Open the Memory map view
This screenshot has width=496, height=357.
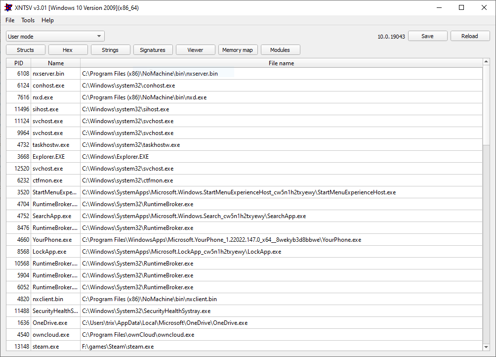(x=238, y=50)
